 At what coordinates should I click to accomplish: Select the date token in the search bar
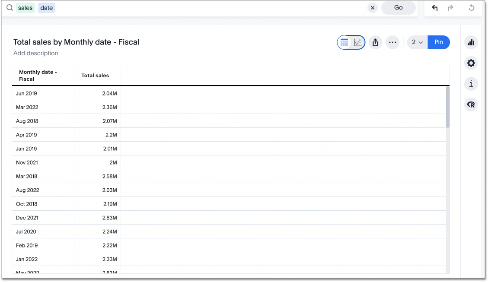pos(46,7)
